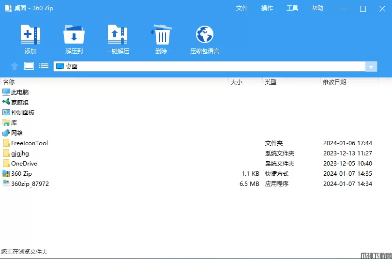
Task: Click the FreeIconTool folder icon
Action: point(6,143)
